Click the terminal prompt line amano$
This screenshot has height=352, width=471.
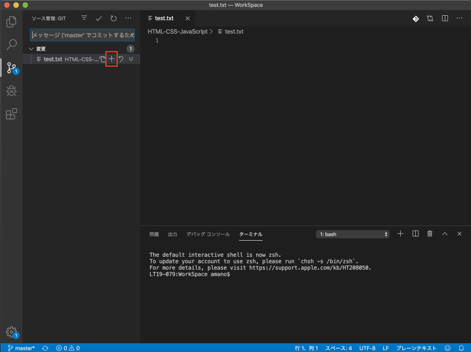[x=190, y=274]
